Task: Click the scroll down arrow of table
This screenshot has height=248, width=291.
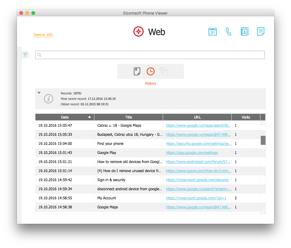Action: coord(263,212)
